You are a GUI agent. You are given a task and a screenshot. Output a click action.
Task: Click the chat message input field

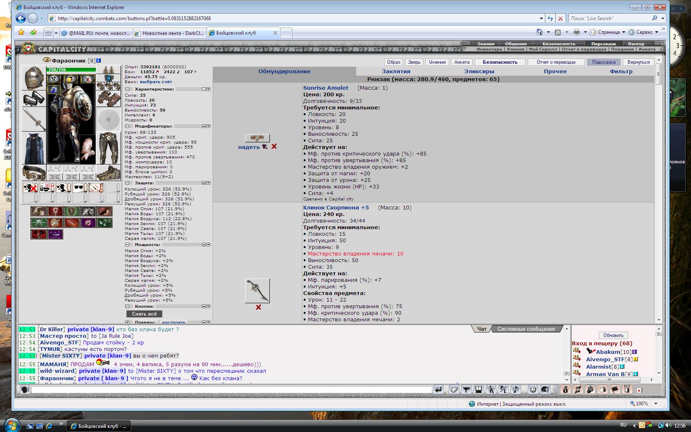click(232, 390)
